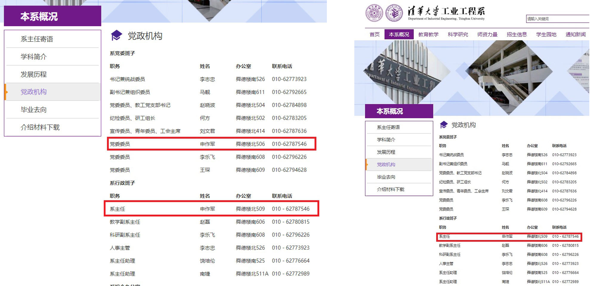Click 发展历程 in the large left sidebar
Image resolution: width=595 pixels, height=286 pixels.
tap(34, 74)
